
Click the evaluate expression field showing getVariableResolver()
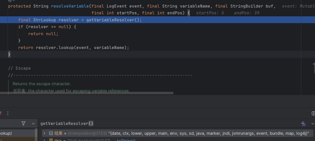pyautogui.click(x=169, y=123)
